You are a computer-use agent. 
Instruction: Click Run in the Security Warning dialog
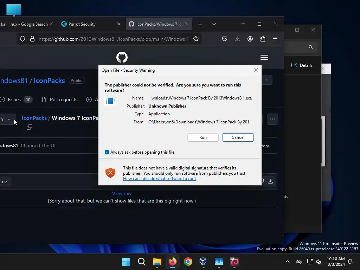[x=203, y=137]
